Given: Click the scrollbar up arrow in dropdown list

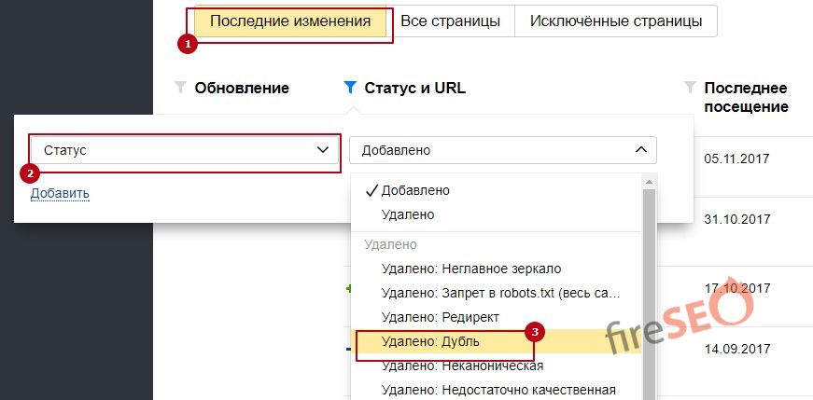Looking at the screenshot, I should (649, 182).
